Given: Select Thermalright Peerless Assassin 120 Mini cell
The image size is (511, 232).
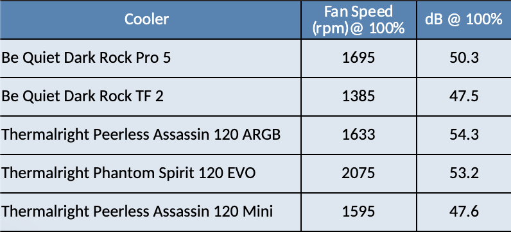Looking at the screenshot, I should pos(150,212).
